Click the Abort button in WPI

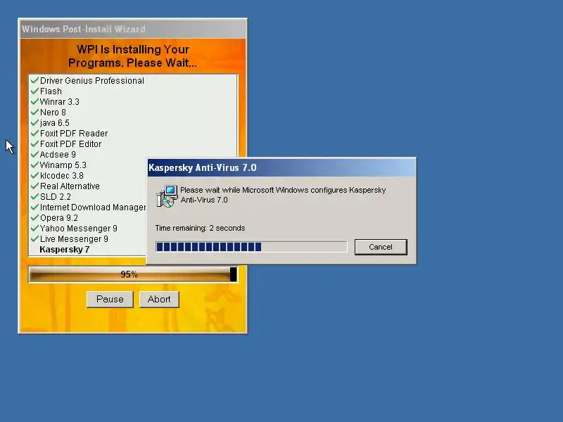click(159, 300)
